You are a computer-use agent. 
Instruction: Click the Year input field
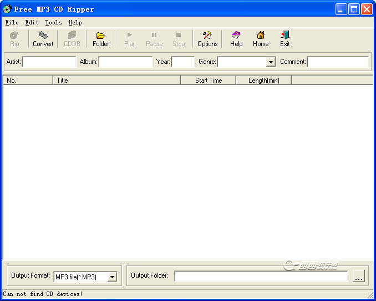point(183,62)
